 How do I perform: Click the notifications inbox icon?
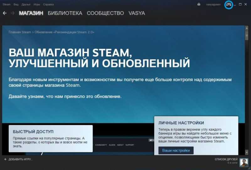(199, 4)
